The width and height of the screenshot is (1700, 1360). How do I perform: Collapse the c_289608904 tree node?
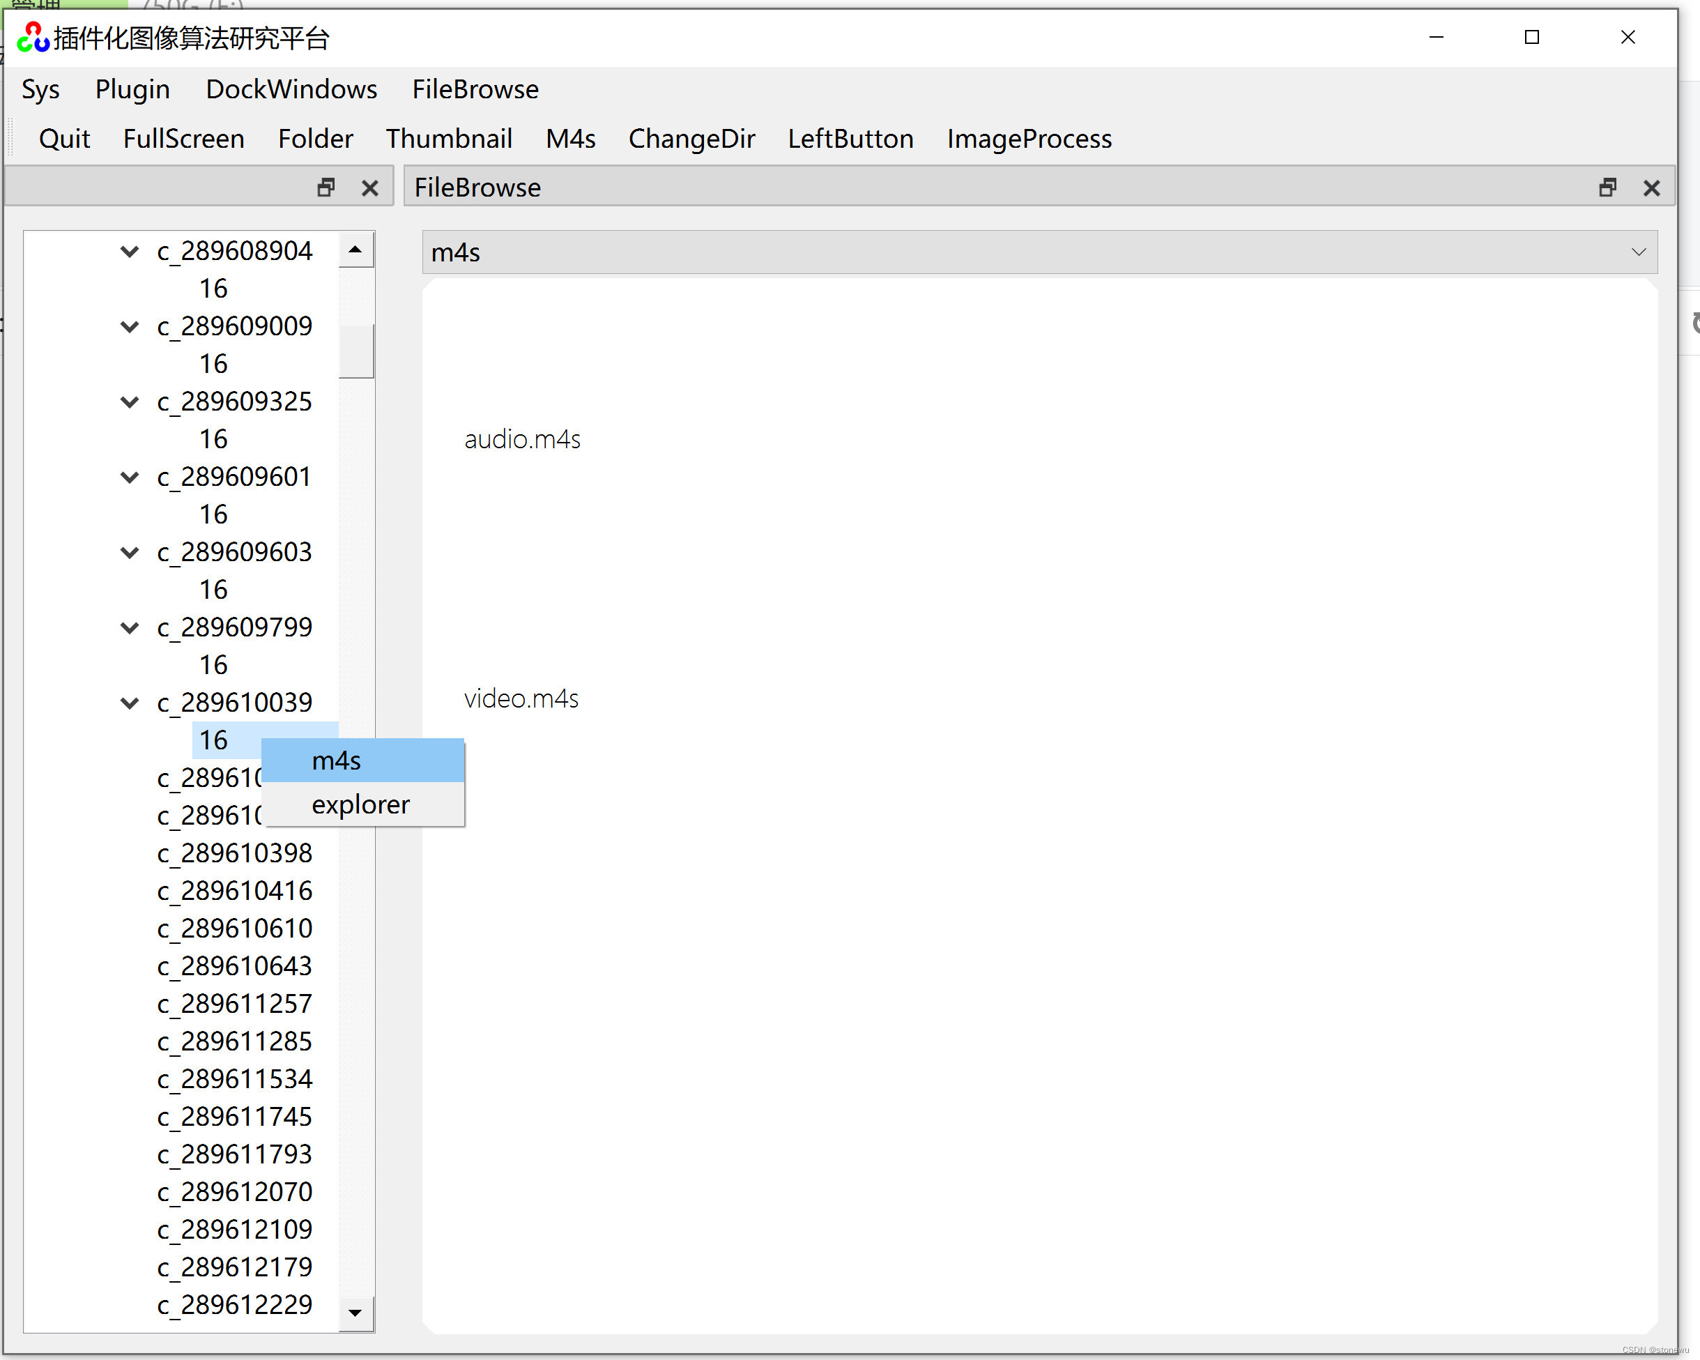130,252
